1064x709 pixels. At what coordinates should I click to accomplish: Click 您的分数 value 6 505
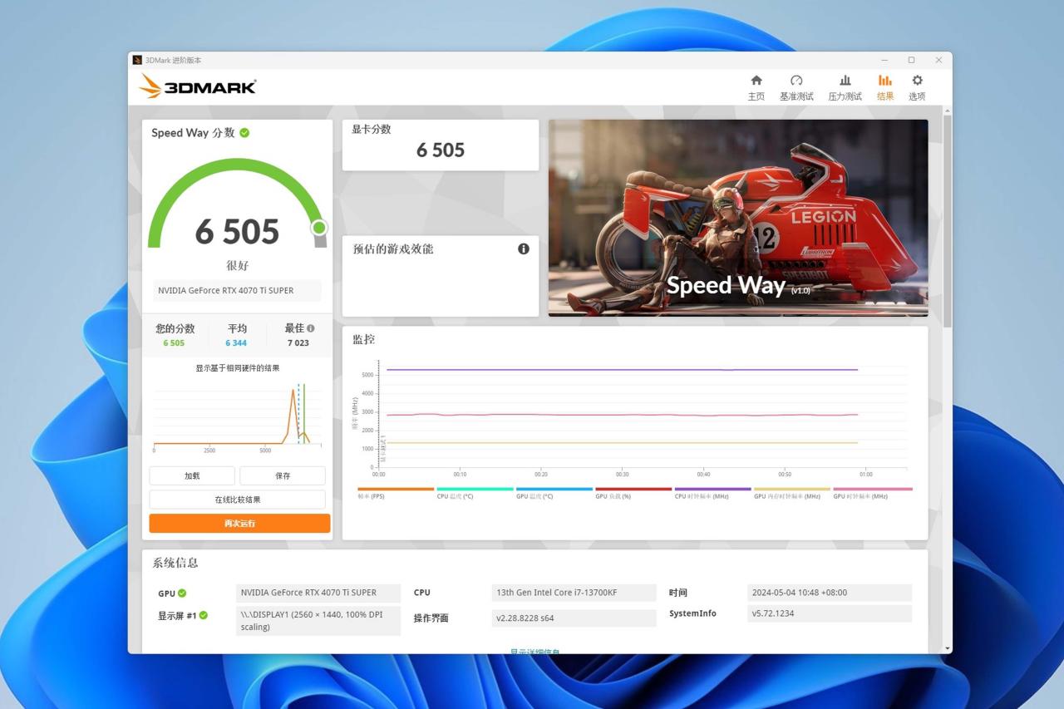(174, 342)
